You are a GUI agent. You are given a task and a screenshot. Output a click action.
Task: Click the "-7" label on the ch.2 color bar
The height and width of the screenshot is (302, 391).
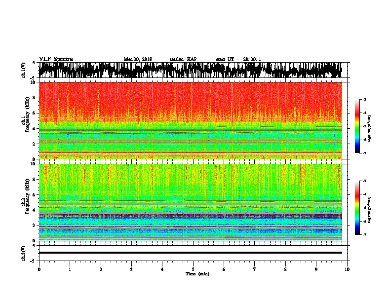[x=364, y=235]
